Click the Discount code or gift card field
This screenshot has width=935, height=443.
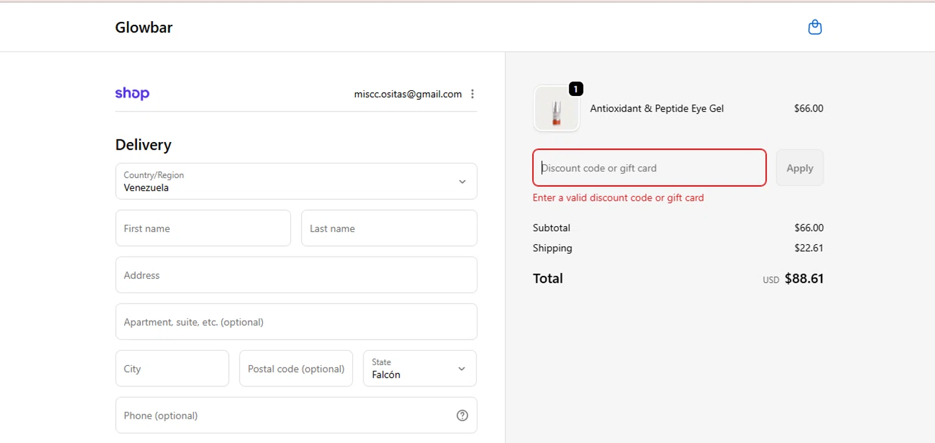click(649, 168)
